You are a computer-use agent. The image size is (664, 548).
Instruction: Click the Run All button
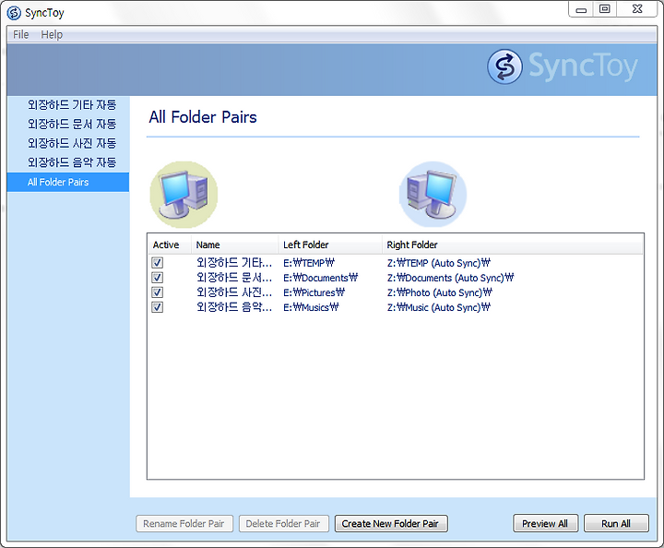pos(616,523)
